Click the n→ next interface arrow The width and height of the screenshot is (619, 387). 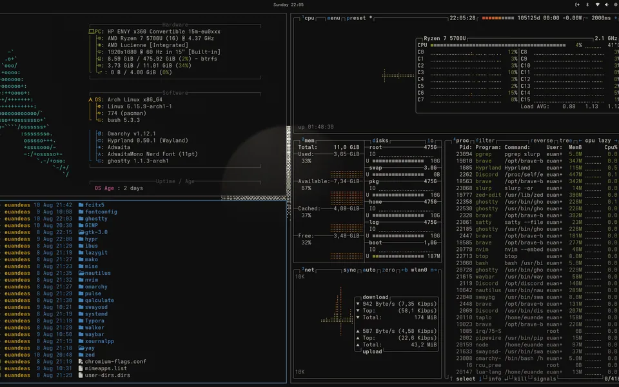[x=433, y=270]
